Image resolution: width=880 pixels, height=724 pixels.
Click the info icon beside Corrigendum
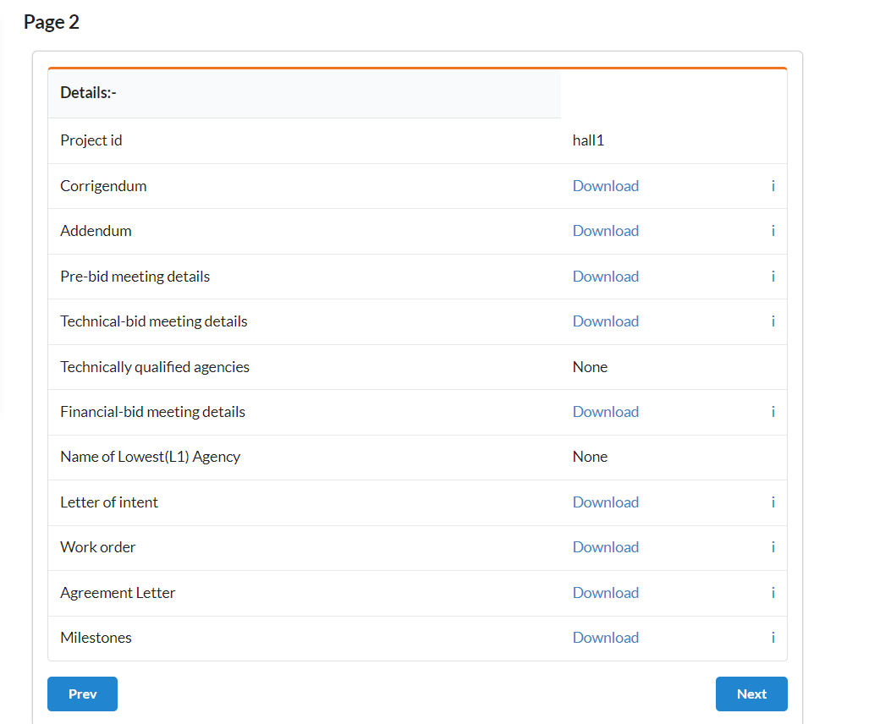(x=773, y=186)
